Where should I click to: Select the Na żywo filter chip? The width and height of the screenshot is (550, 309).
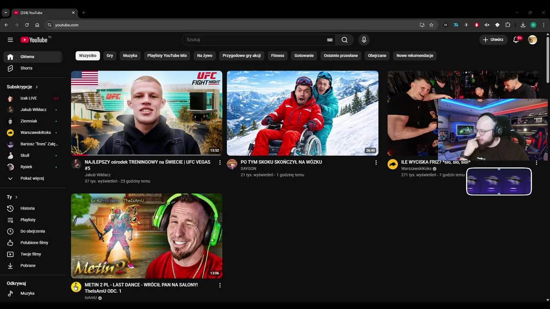coord(205,56)
